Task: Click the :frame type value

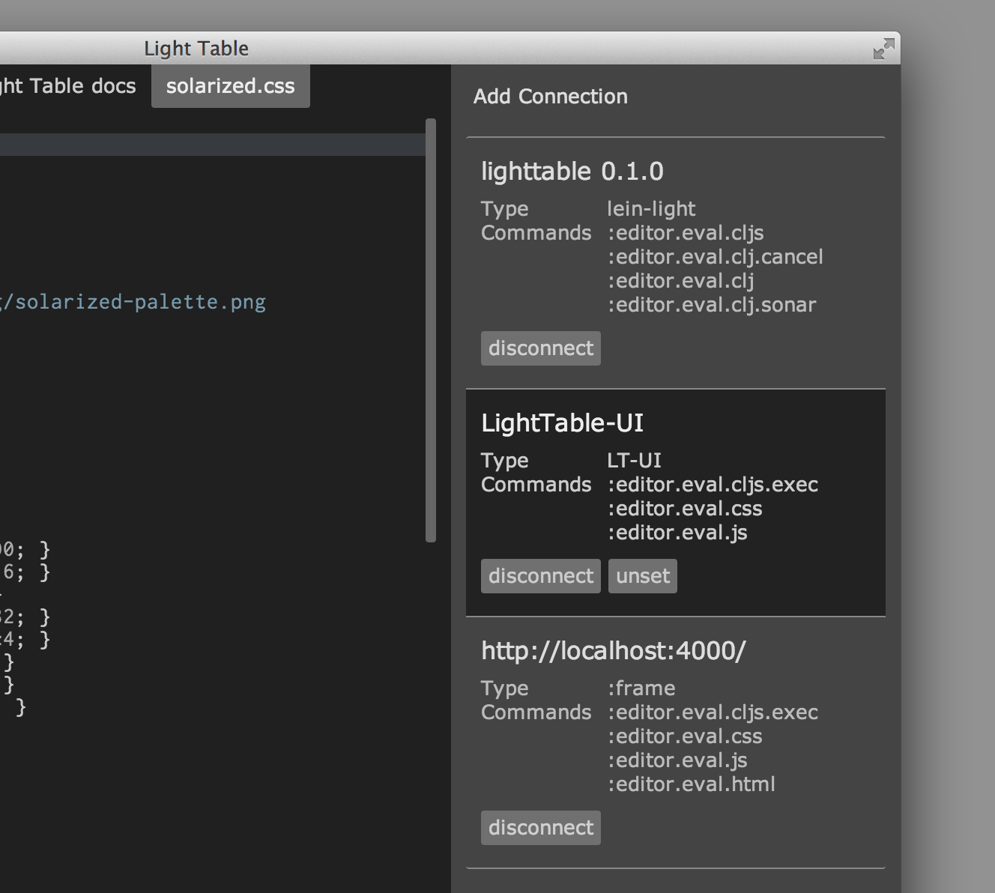Action: pos(641,688)
